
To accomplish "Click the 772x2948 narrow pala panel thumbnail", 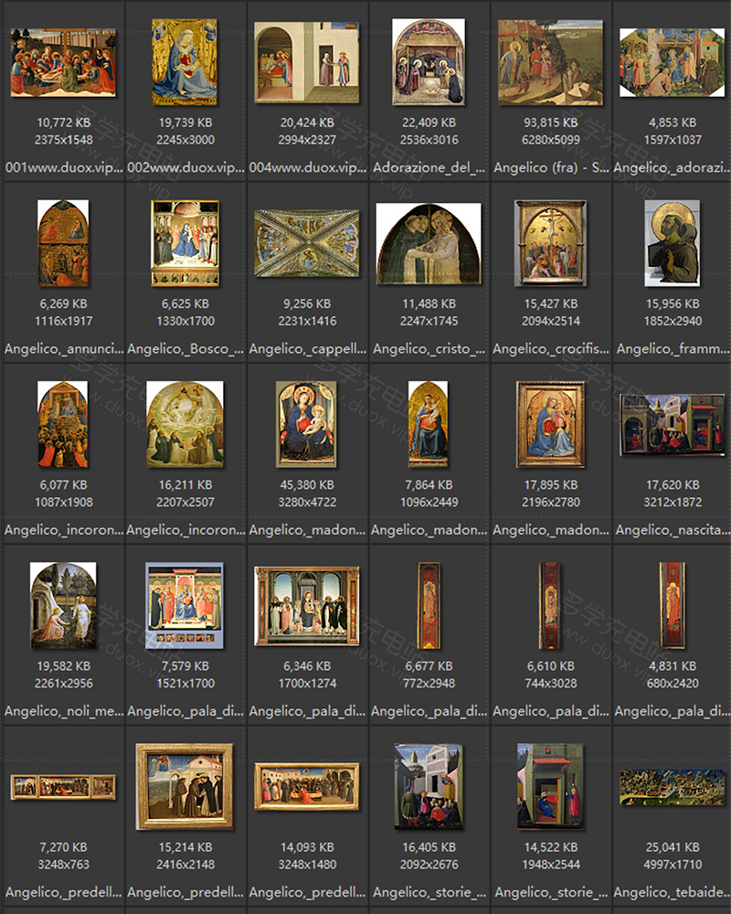I will coord(428,605).
